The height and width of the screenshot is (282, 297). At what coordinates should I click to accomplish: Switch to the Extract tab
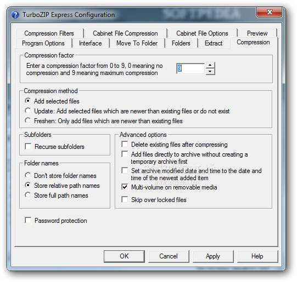pyautogui.click(x=214, y=43)
